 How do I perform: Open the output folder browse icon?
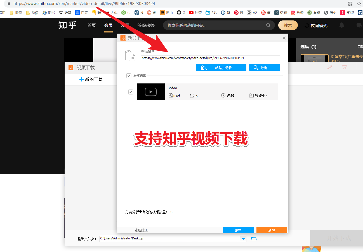coord(254,239)
